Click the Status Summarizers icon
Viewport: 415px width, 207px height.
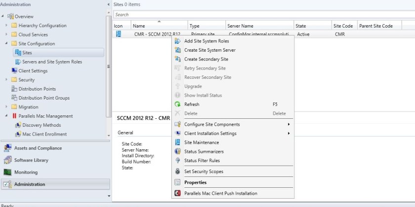[x=178, y=151]
